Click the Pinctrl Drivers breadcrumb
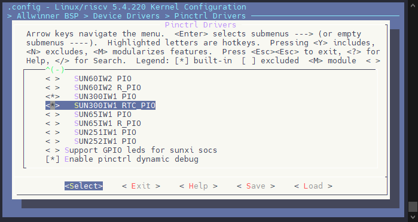Image resolution: width=418 pixels, height=222 pixels. click(x=210, y=16)
